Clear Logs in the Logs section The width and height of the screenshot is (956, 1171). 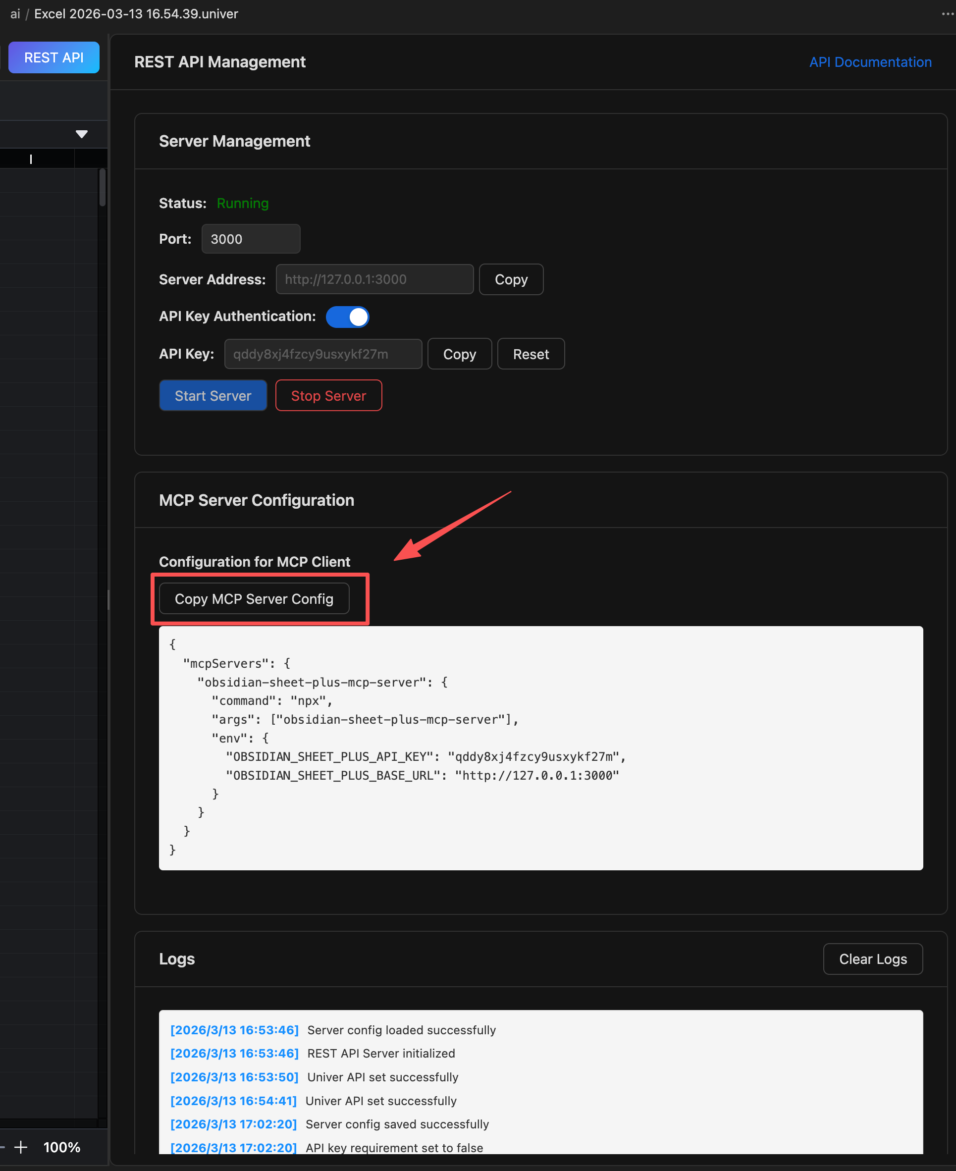[x=872, y=959]
